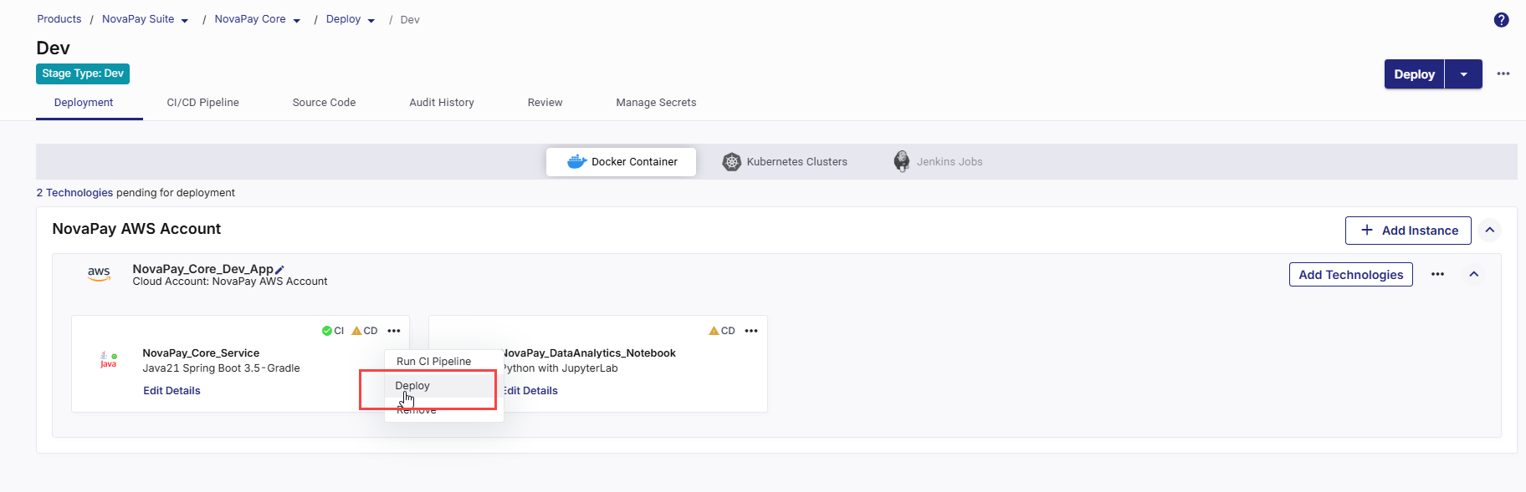Open the three-dot menu beside Add Technologies
Viewport: 1526px width, 492px height.
click(1437, 274)
